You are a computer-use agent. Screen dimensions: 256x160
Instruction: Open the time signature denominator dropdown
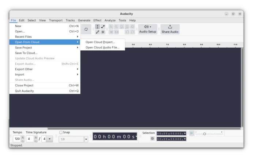(49, 139)
